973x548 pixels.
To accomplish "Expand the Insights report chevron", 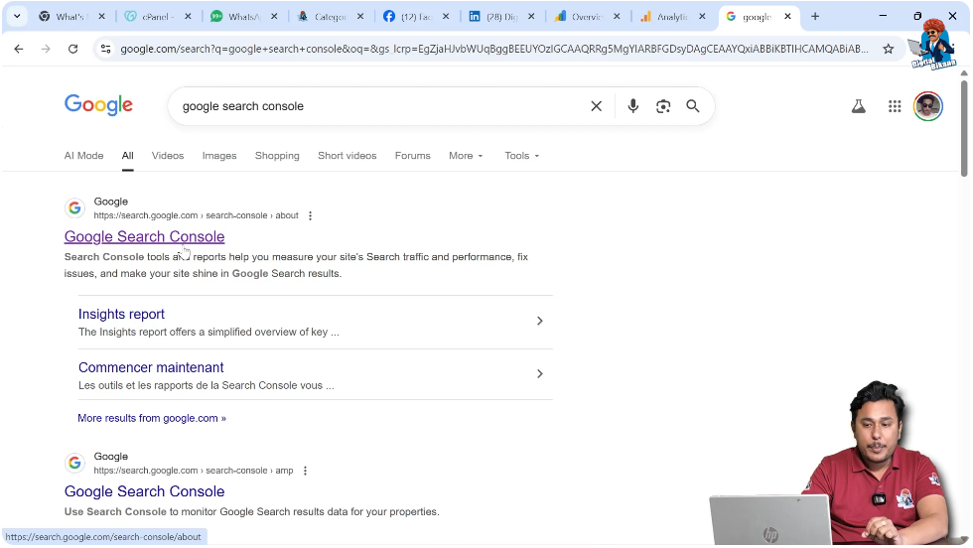I will click(539, 321).
